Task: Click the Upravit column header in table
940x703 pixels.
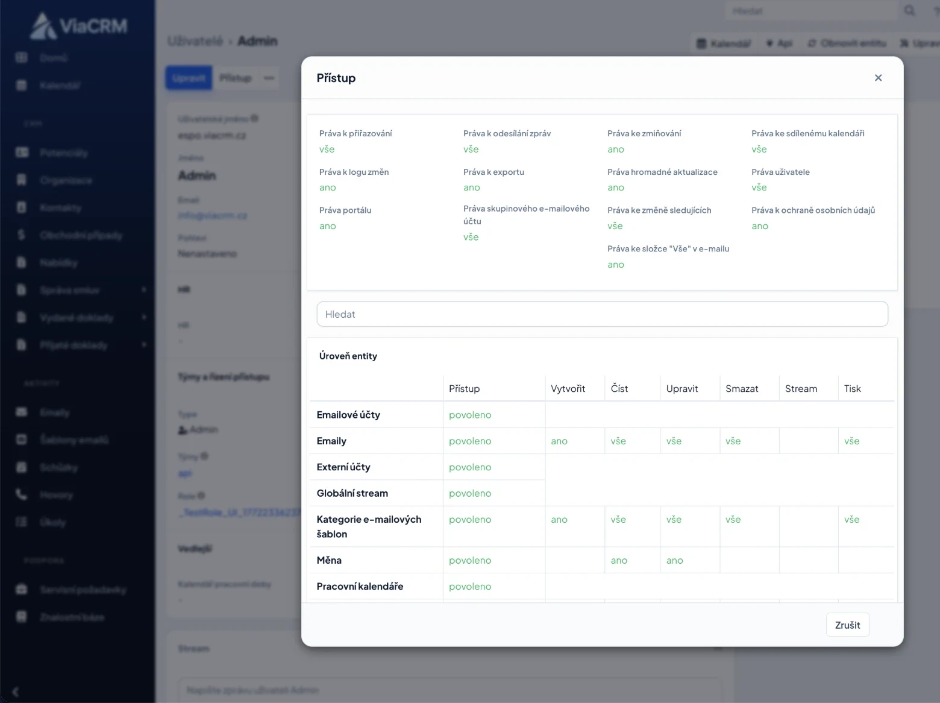Action: pyautogui.click(x=682, y=389)
